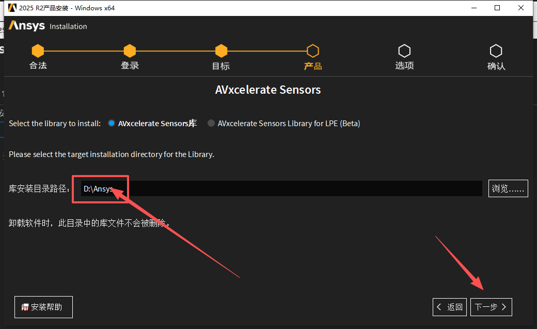Maximize the installer window
The image size is (537, 329).
[497, 8]
